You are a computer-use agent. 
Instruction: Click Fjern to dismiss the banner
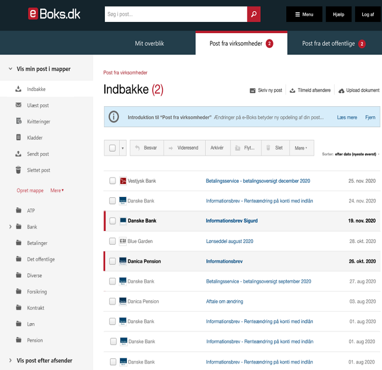point(370,118)
